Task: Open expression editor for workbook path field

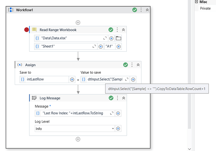Action: (105, 38)
